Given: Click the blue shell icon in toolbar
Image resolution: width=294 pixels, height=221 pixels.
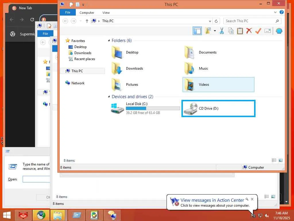Looking at the screenshot, I should (x=279, y=31).
